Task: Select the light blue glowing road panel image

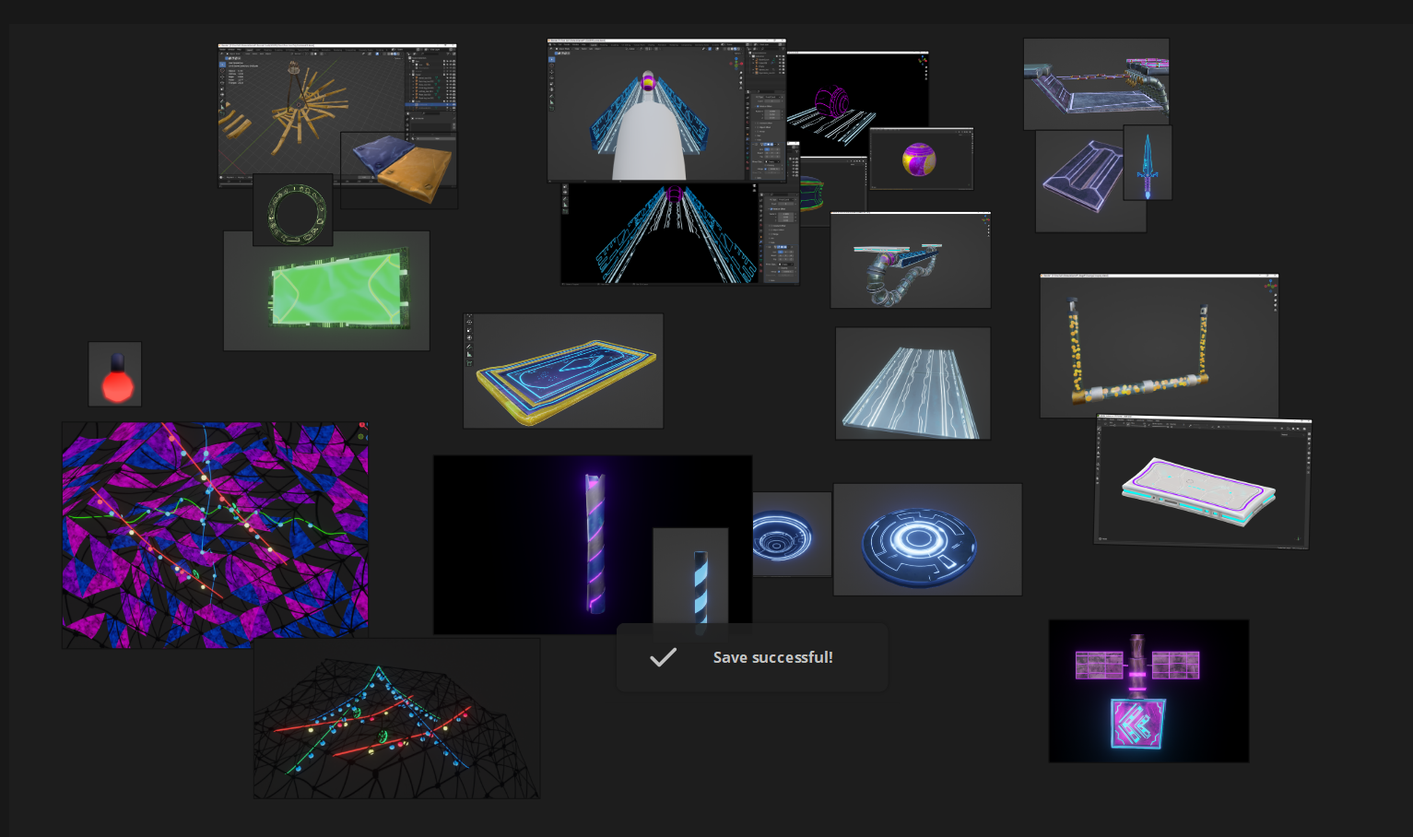Action: tap(913, 383)
